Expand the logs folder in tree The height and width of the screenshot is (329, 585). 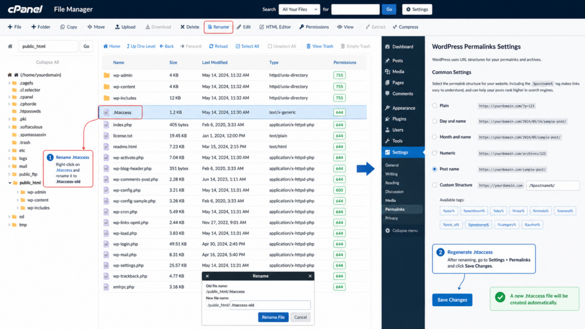[x=9, y=159]
